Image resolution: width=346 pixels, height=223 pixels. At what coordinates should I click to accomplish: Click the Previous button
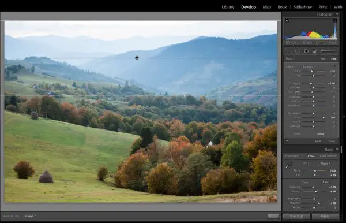(296, 216)
